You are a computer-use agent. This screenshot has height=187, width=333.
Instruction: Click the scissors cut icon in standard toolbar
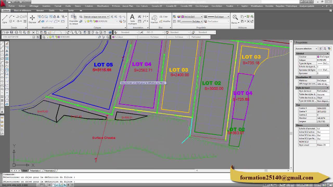coord(33,32)
